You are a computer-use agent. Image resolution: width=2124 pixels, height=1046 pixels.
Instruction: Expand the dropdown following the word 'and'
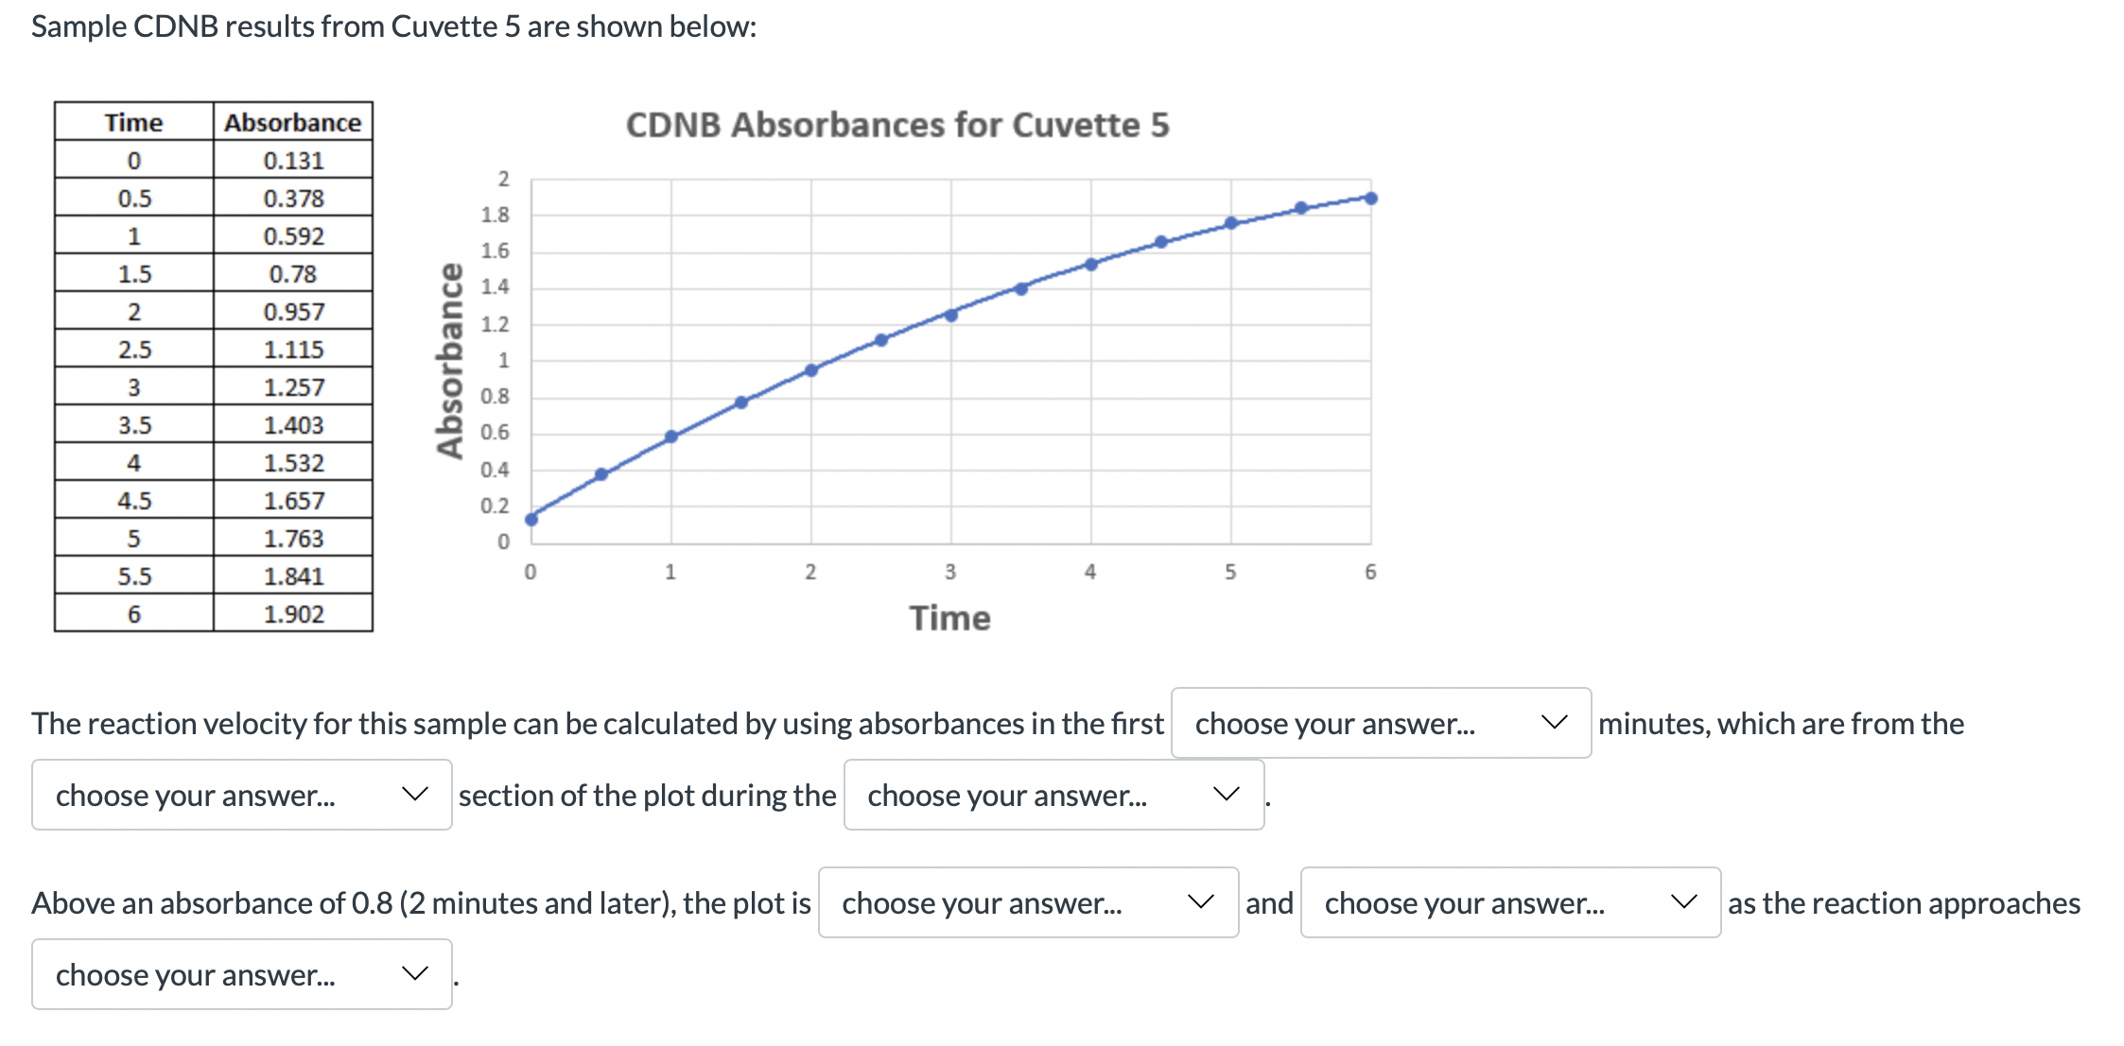coord(1508,902)
